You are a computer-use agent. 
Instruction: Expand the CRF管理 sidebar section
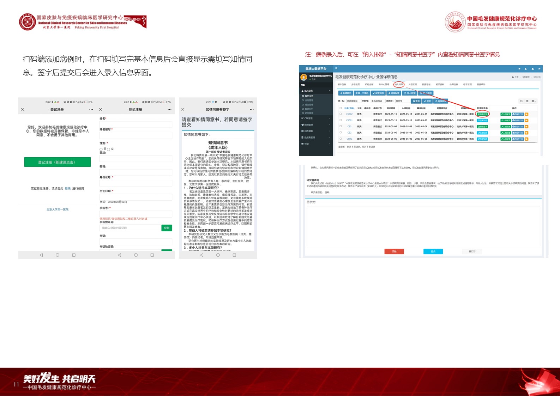(x=316, y=118)
